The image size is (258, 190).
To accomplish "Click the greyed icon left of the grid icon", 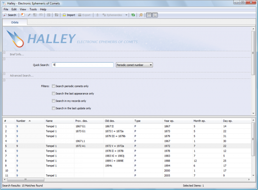I will point(41,15).
